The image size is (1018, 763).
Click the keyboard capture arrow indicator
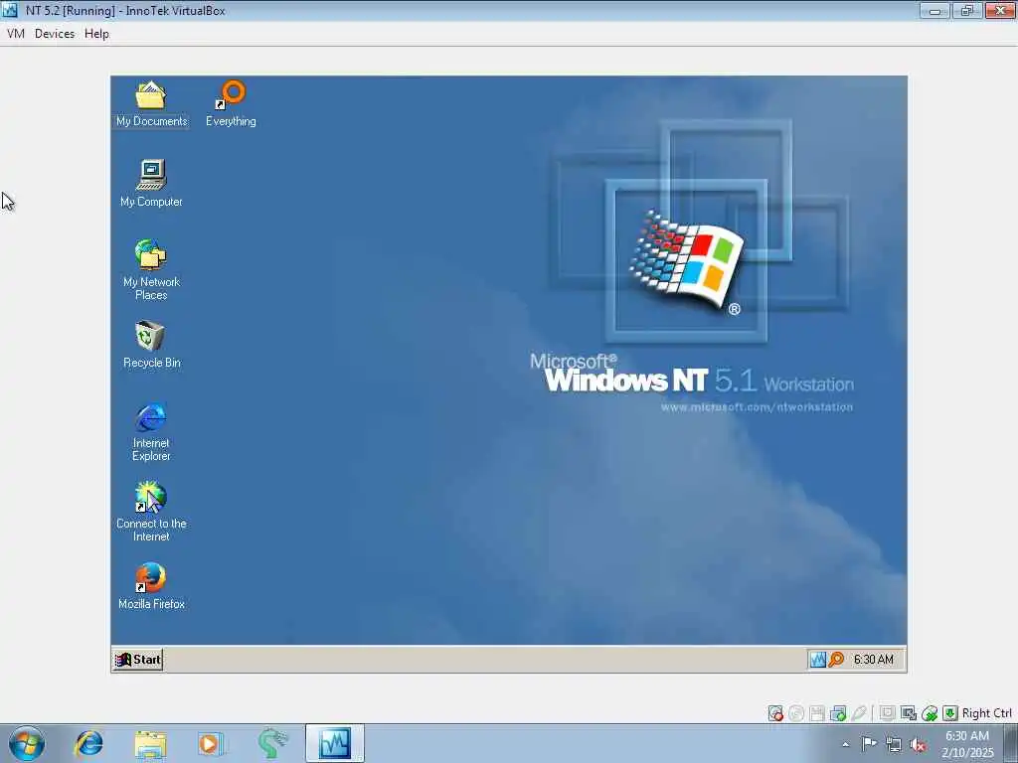(950, 713)
